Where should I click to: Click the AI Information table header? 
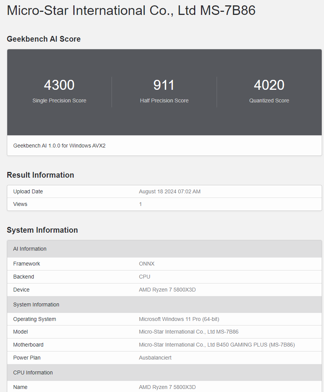[165, 249]
